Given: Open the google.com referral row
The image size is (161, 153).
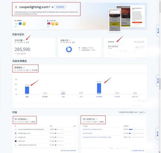Looking at the screenshot, I should [22, 137].
